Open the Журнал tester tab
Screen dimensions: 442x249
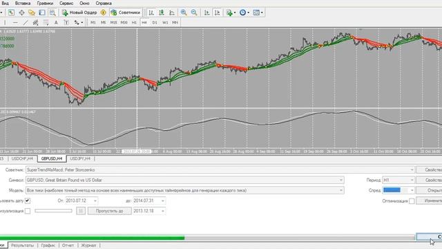(x=88, y=246)
